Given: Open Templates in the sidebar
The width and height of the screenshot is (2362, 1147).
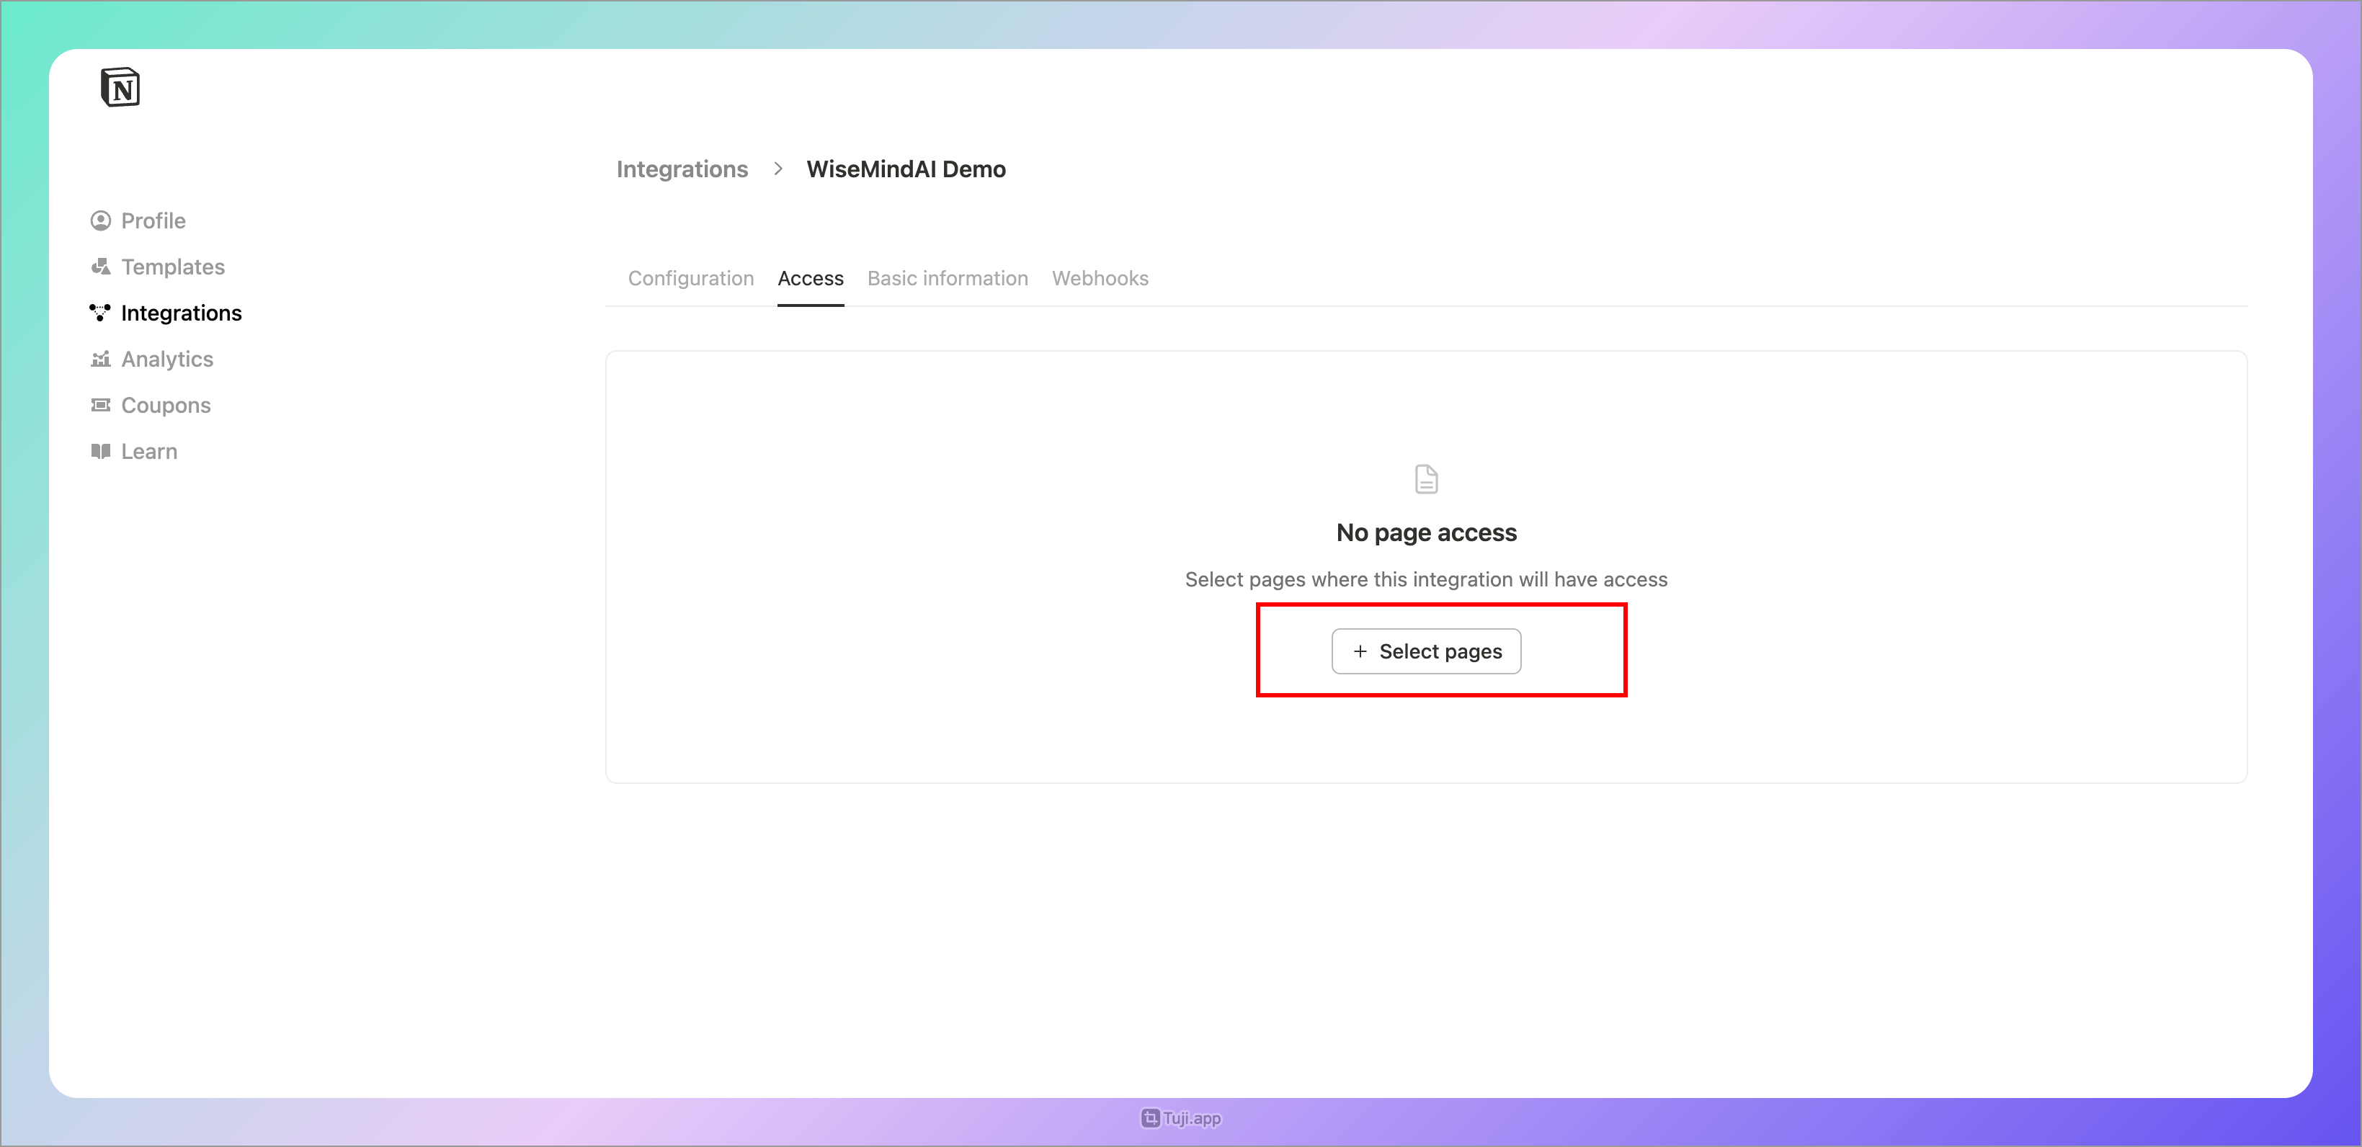Looking at the screenshot, I should pyautogui.click(x=172, y=267).
